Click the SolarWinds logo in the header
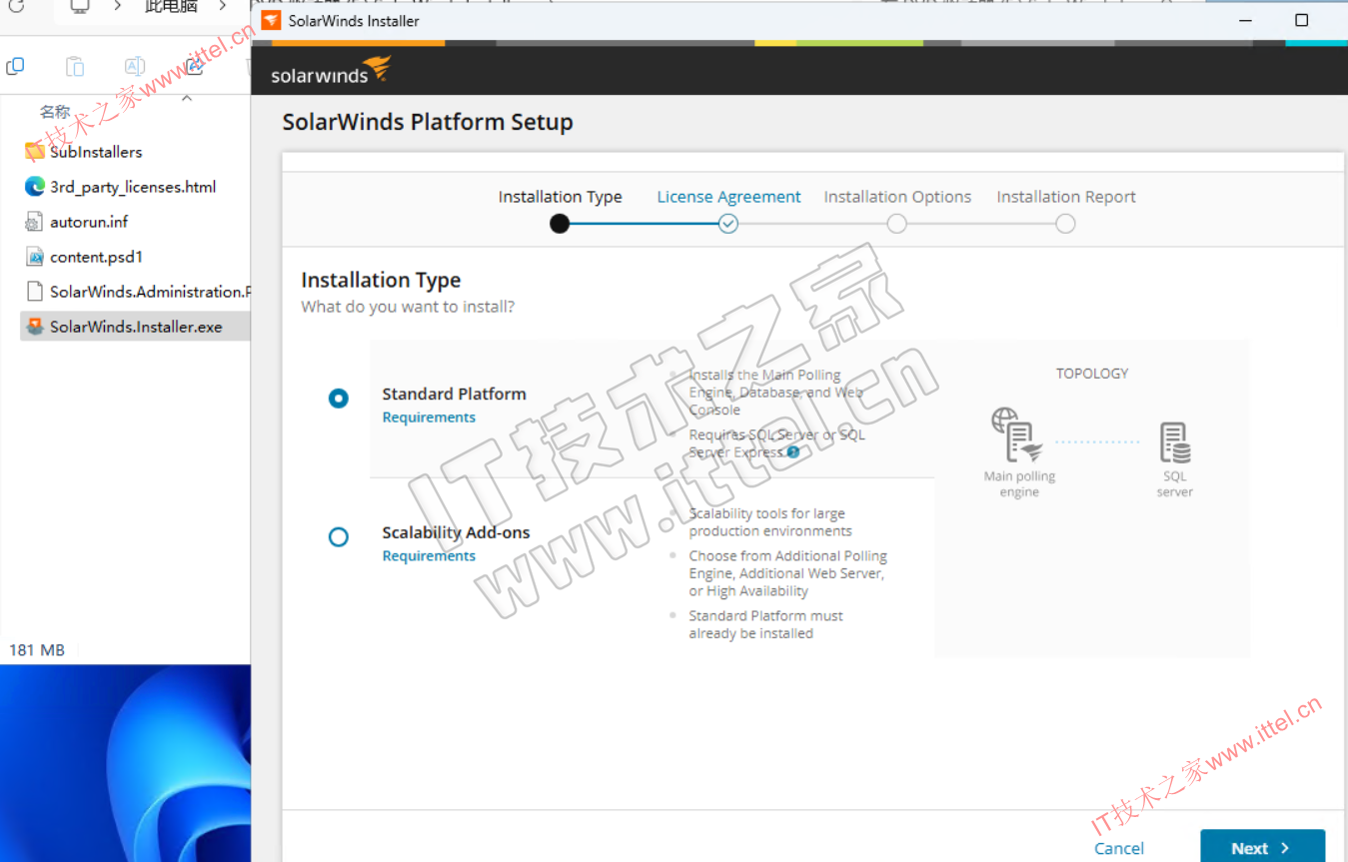This screenshot has width=1348, height=862. (330, 73)
